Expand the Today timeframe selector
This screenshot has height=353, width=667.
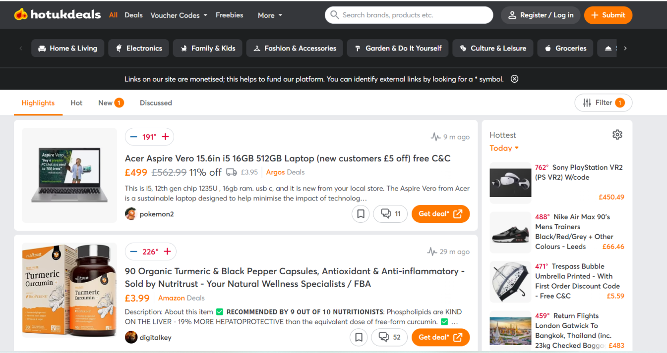tap(504, 148)
